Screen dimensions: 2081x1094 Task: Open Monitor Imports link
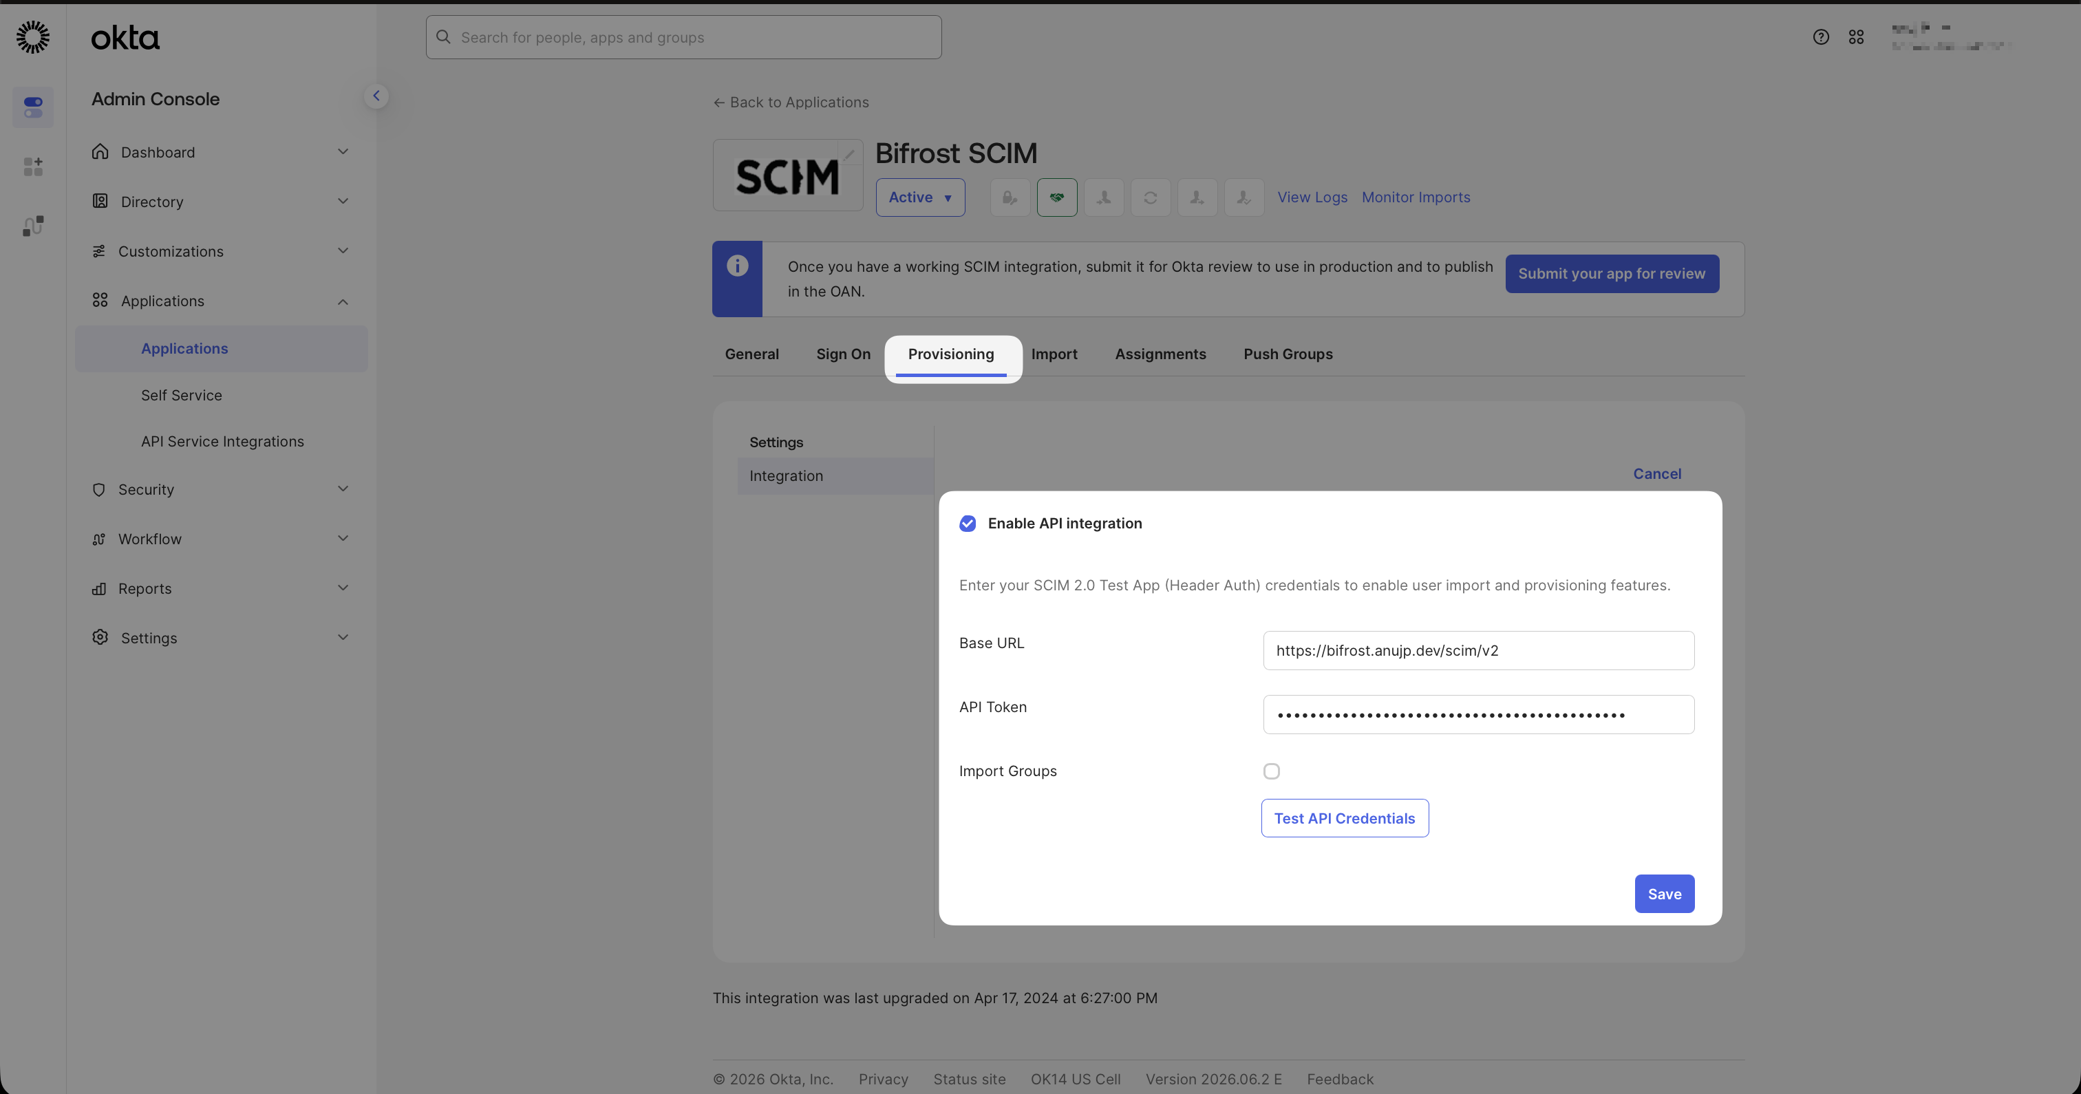[x=1416, y=197]
